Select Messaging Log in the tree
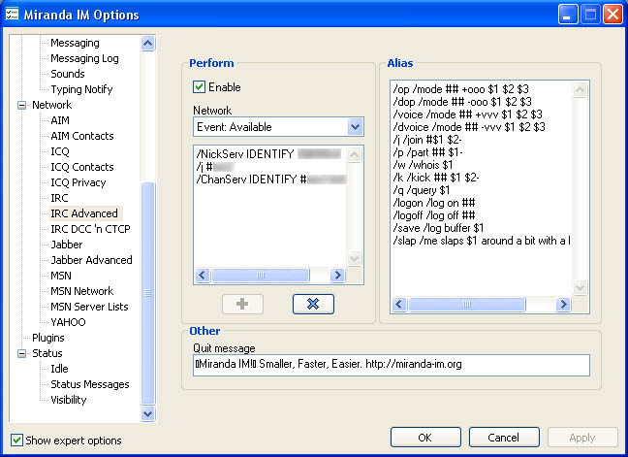This screenshot has height=457, width=628. (x=84, y=58)
